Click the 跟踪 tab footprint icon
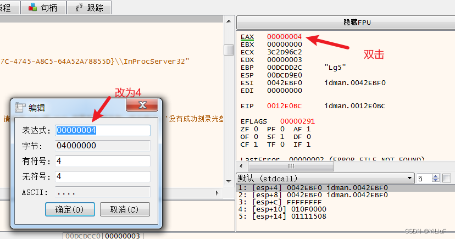This screenshot has height=239, width=455. pos(79,7)
